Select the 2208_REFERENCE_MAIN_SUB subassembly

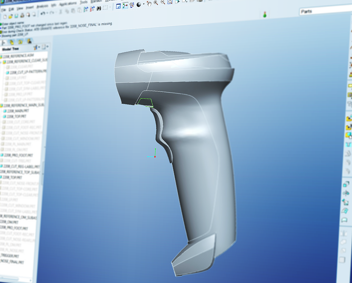22,105
